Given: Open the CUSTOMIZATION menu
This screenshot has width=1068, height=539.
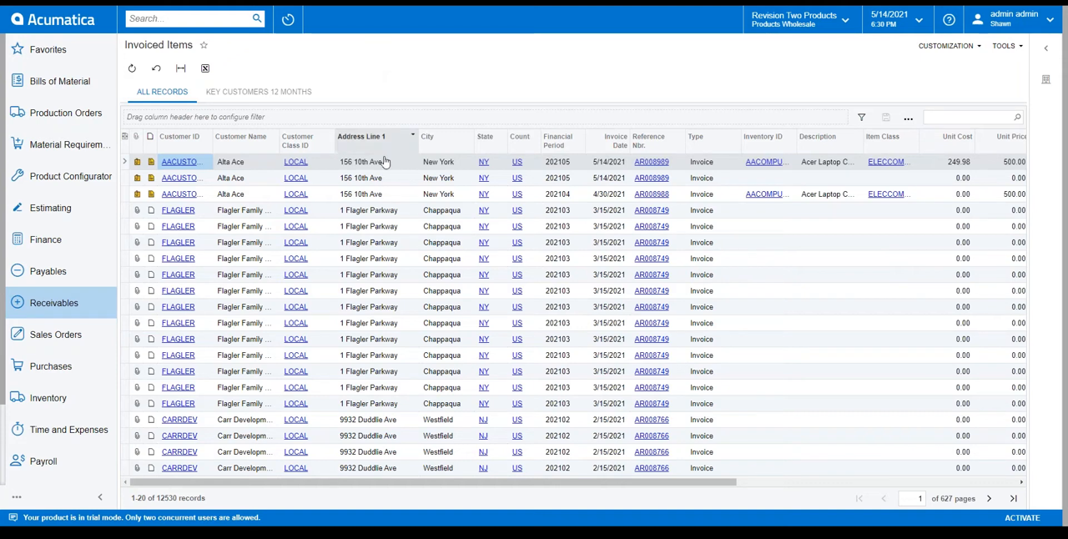Looking at the screenshot, I should [950, 46].
